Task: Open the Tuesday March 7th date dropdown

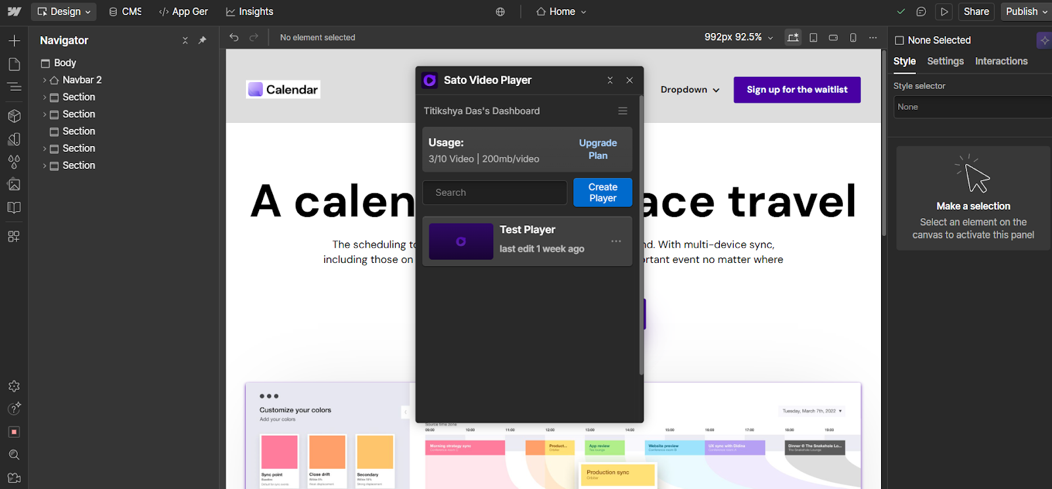Action: click(x=812, y=411)
